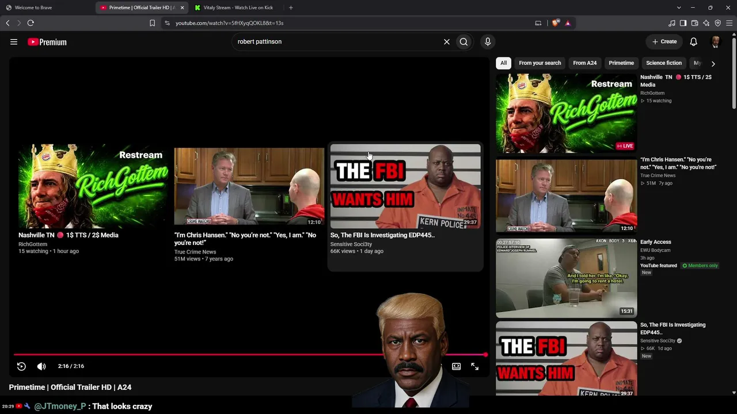This screenshot has width=737, height=414.
Task: Select the Science fiction chip
Action: tap(664, 63)
